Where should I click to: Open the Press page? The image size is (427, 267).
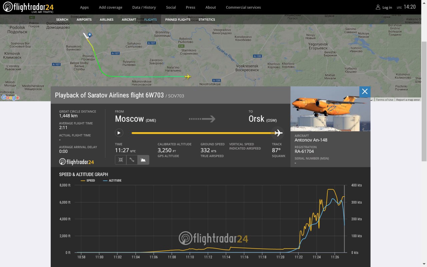190,7
